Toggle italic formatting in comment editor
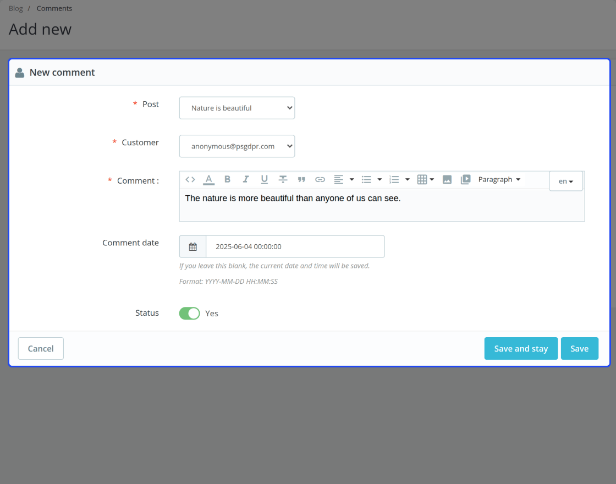This screenshot has width=616, height=484. (x=245, y=179)
